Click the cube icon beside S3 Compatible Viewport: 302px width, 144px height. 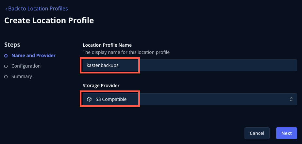point(89,99)
